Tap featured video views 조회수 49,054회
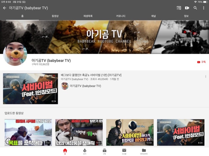Screen dimensions: 209x156 [x=99, y=79]
